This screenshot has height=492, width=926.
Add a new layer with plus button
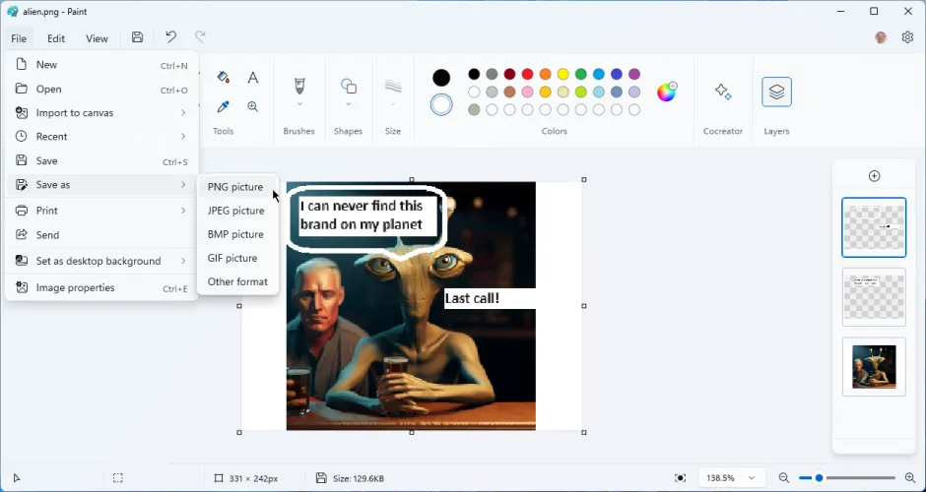point(874,176)
